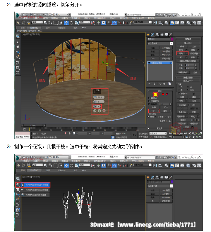Click 3ds Max application logo in upper screenshot

[x=18, y=15]
